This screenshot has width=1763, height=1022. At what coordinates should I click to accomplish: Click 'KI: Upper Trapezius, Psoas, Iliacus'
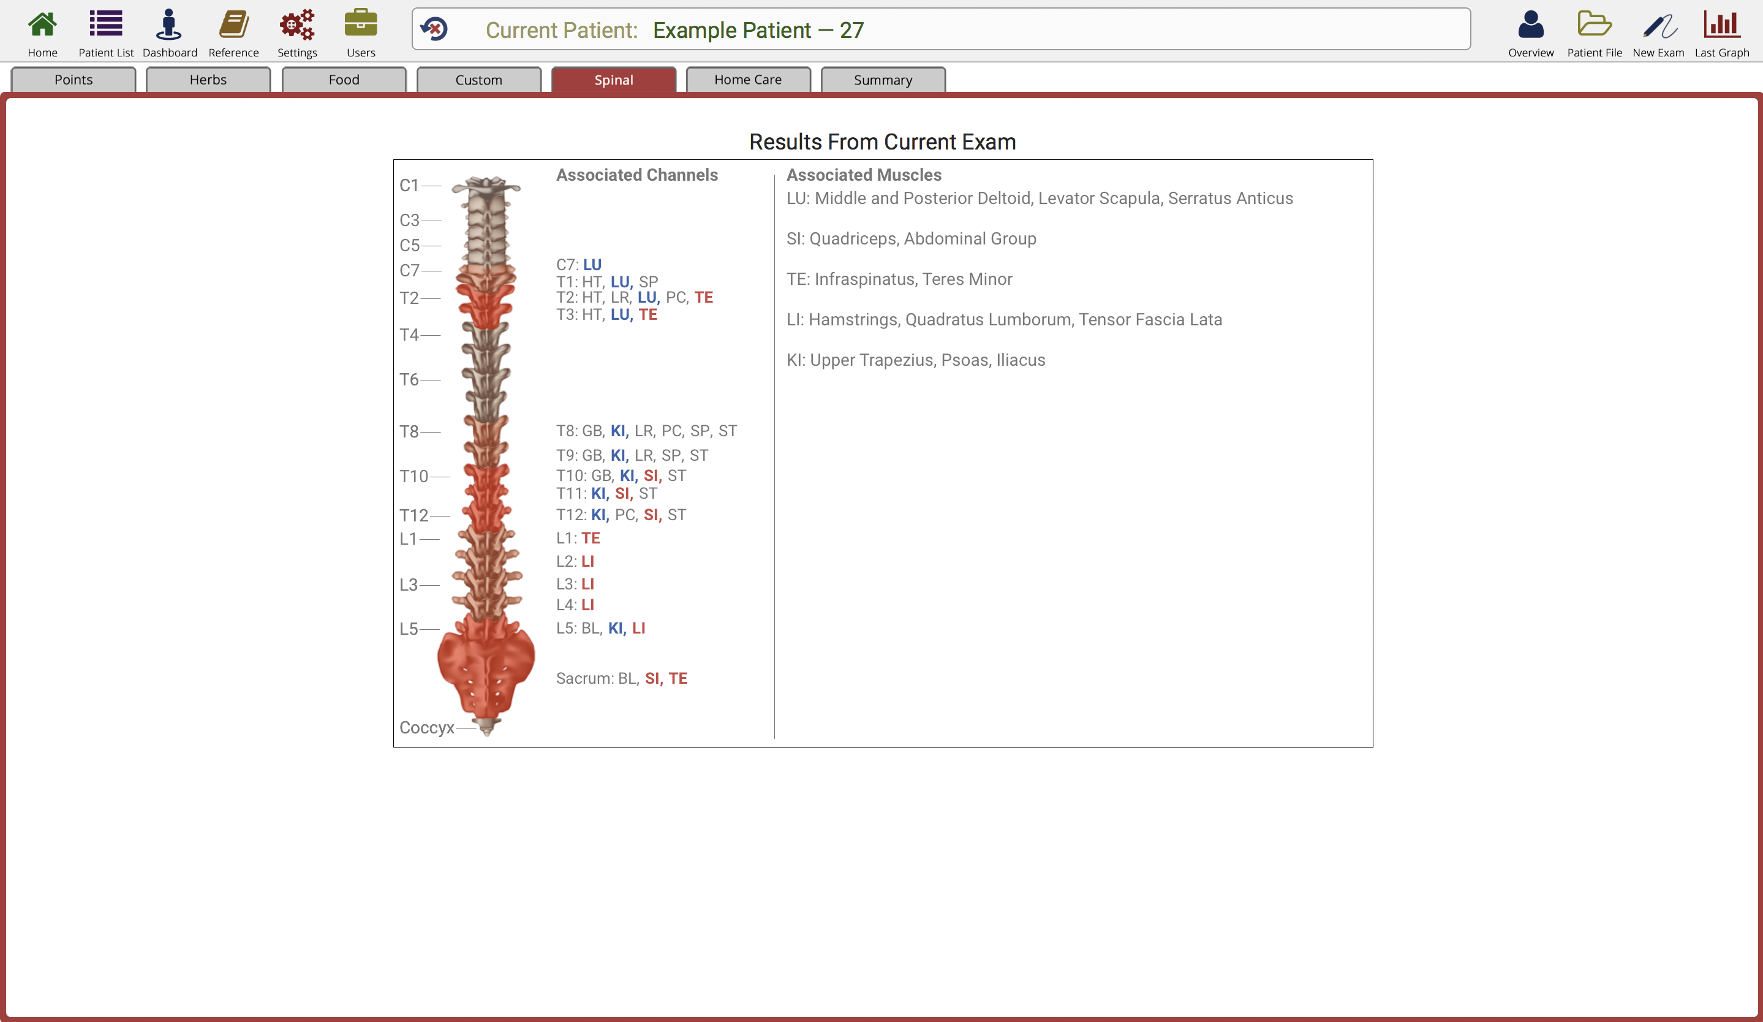(916, 360)
